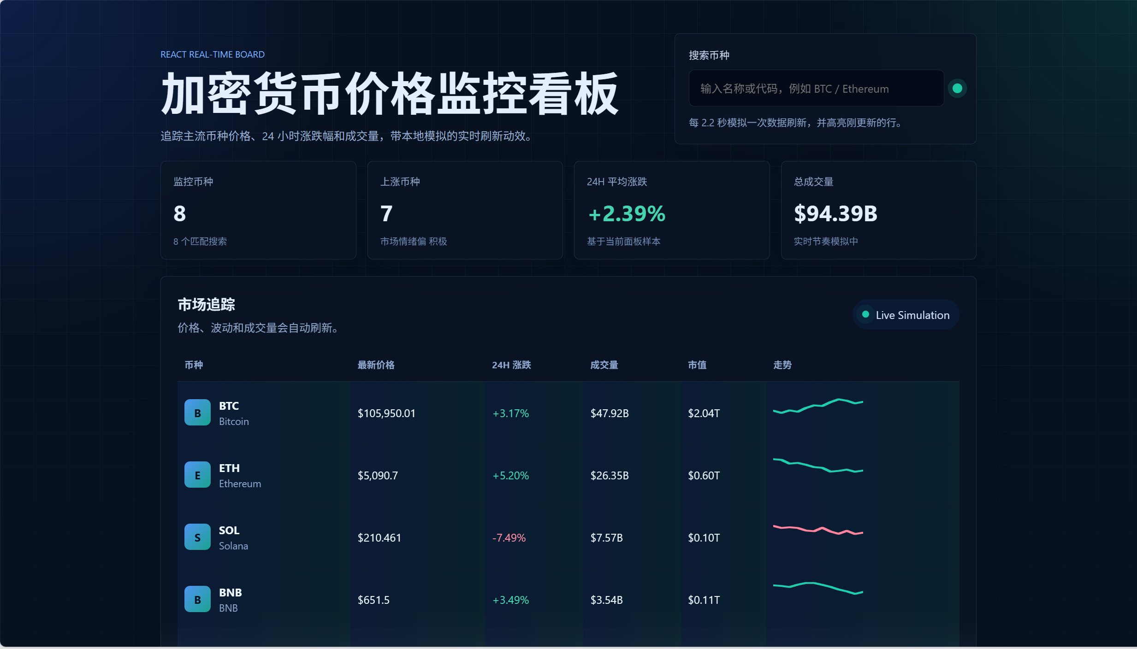This screenshot has width=1137, height=649.
Task: Click the BTC price $105,950.01
Action: pyautogui.click(x=386, y=413)
